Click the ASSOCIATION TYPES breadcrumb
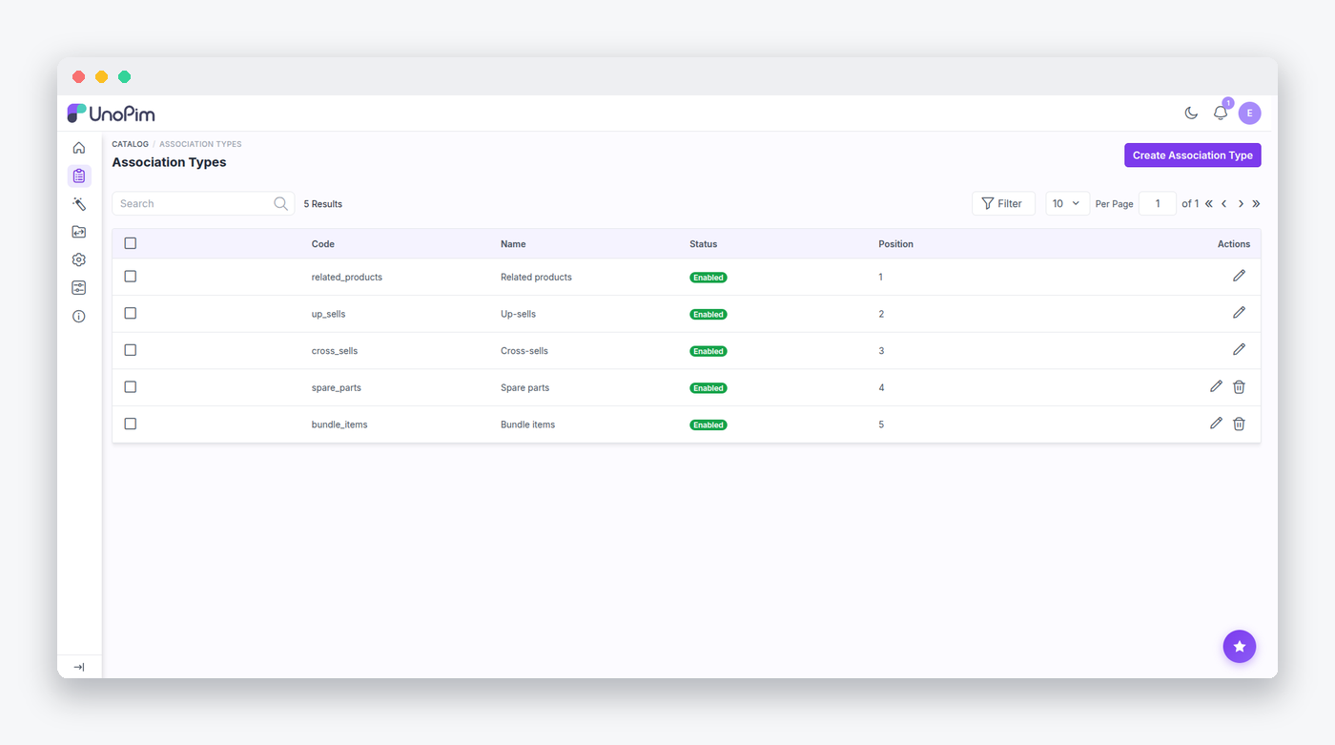The height and width of the screenshot is (745, 1335). (200, 144)
